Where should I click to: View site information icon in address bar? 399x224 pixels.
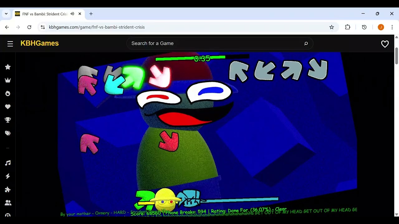tap(43, 27)
